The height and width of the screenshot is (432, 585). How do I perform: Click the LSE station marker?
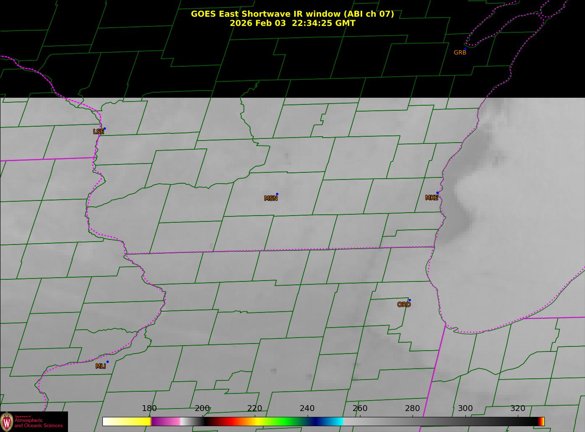[104, 129]
